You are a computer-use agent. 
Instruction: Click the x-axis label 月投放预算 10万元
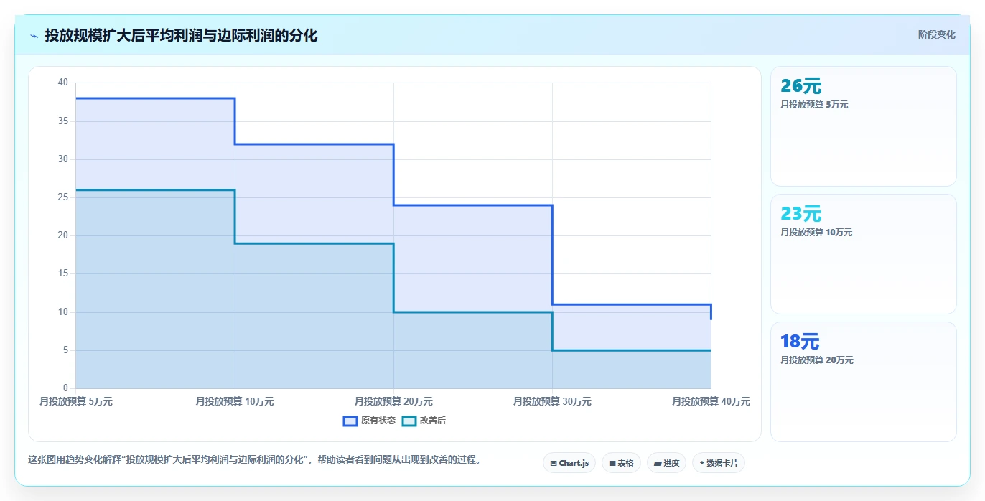[235, 401]
